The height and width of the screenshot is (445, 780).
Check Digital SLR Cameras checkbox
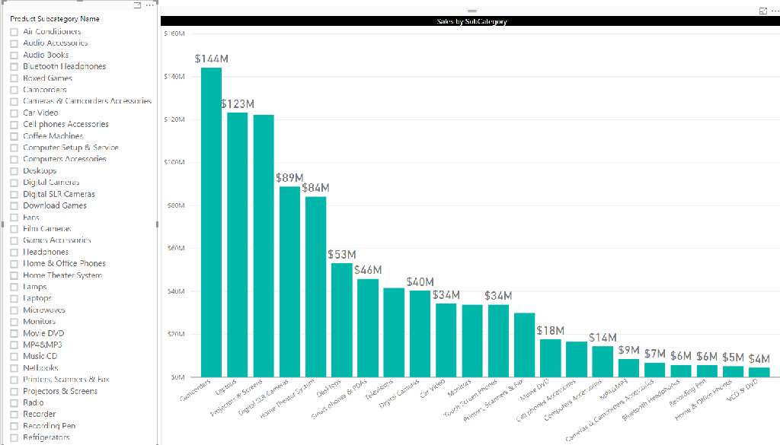click(14, 194)
